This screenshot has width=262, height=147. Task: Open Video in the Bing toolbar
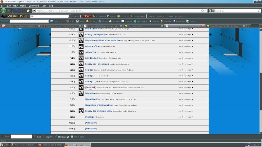103,21
